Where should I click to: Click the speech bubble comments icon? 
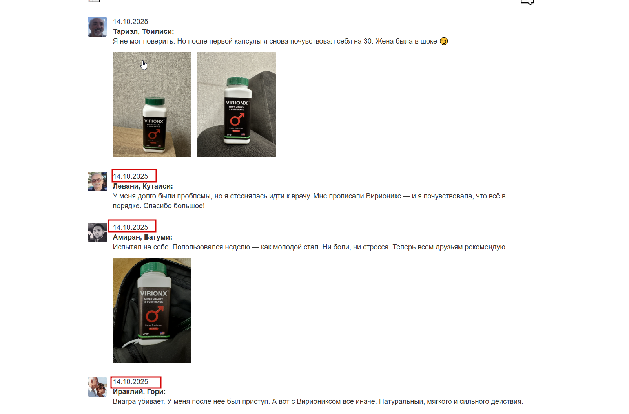coord(527,2)
